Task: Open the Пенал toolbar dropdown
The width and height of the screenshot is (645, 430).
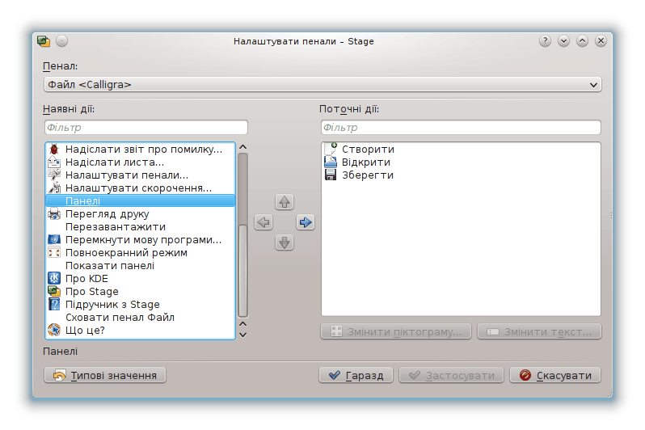Action: pos(322,84)
